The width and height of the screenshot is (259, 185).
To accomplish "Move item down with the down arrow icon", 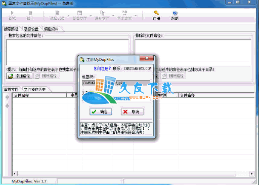I will tap(7, 106).
